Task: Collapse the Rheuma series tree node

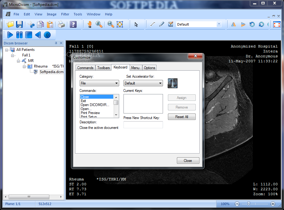Action: tap(24, 67)
